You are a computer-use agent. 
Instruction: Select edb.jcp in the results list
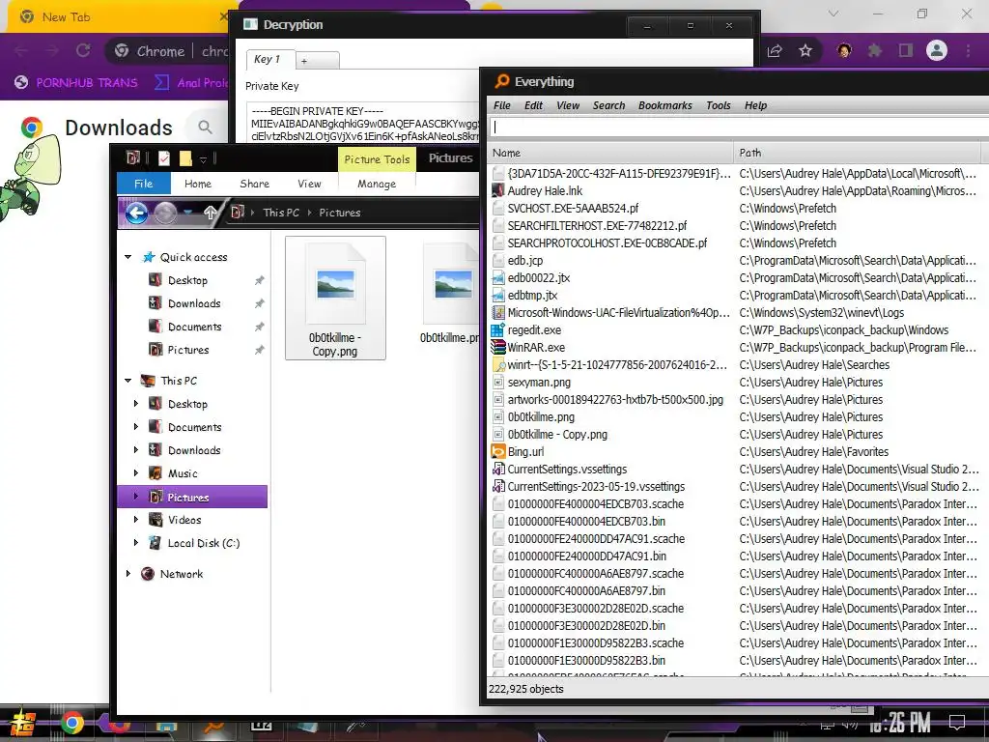pyautogui.click(x=525, y=261)
